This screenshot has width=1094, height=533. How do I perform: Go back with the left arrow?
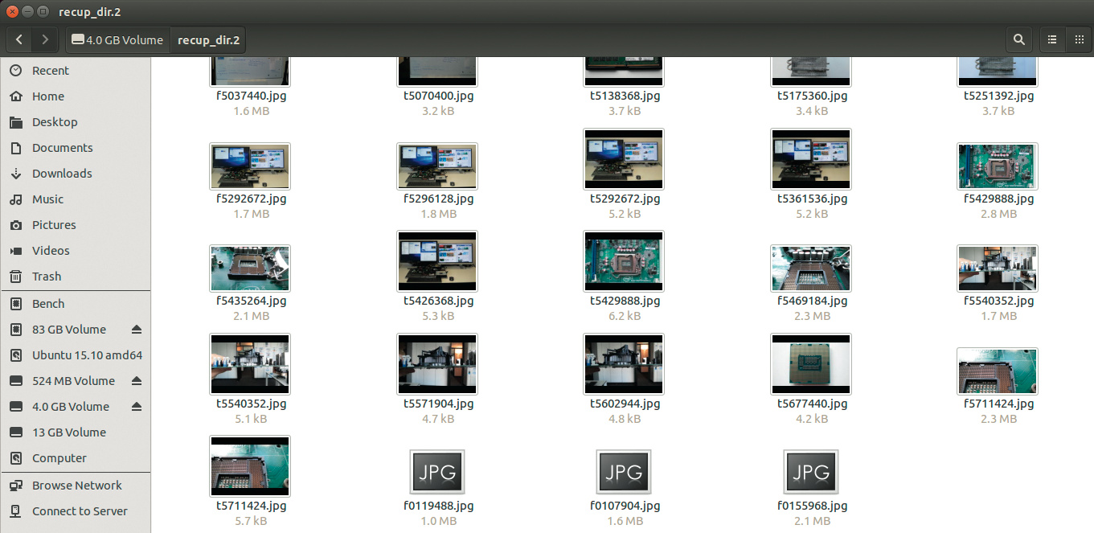[x=19, y=39]
